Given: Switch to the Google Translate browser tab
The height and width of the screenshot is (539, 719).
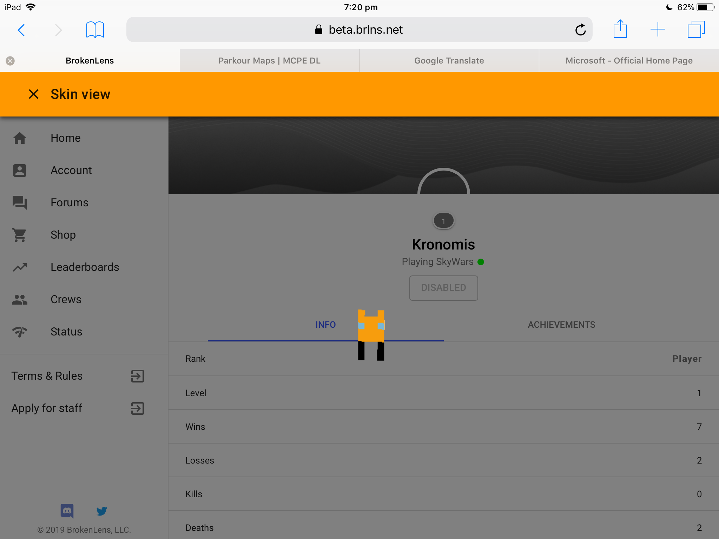Looking at the screenshot, I should 449,61.
